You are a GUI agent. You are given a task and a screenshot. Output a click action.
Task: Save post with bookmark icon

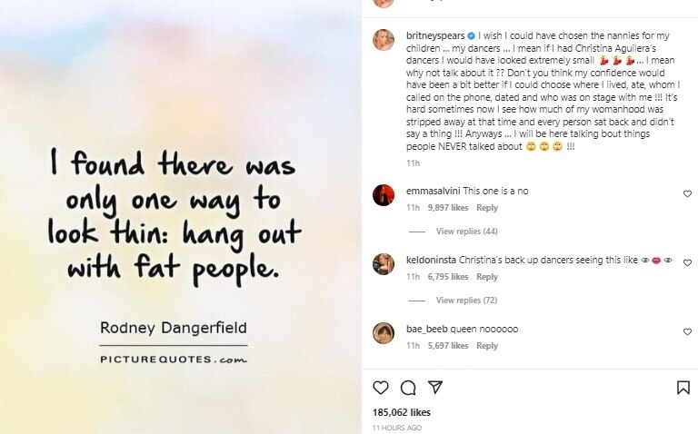click(x=683, y=388)
